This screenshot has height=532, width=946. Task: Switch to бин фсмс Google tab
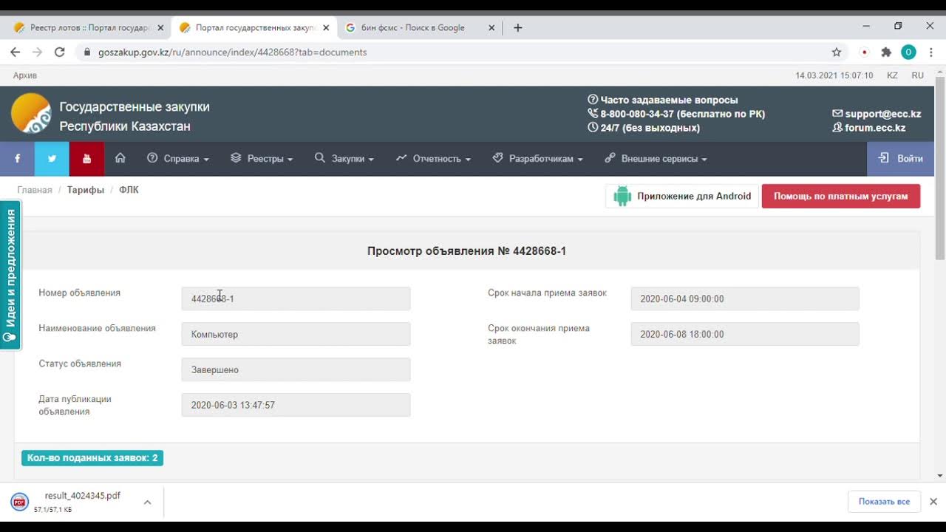[x=413, y=27]
